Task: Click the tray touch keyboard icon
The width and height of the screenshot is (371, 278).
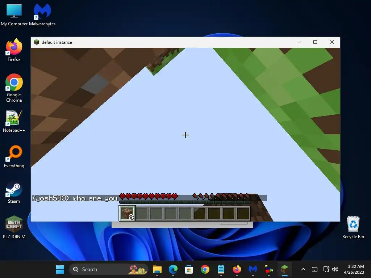Action: click(x=314, y=269)
